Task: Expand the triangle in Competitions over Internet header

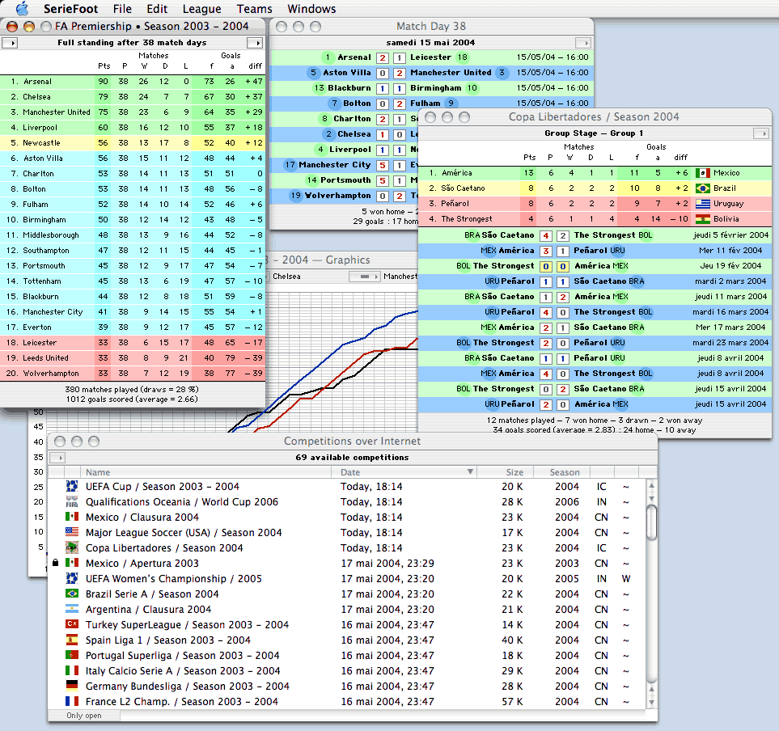Action: click(57, 458)
